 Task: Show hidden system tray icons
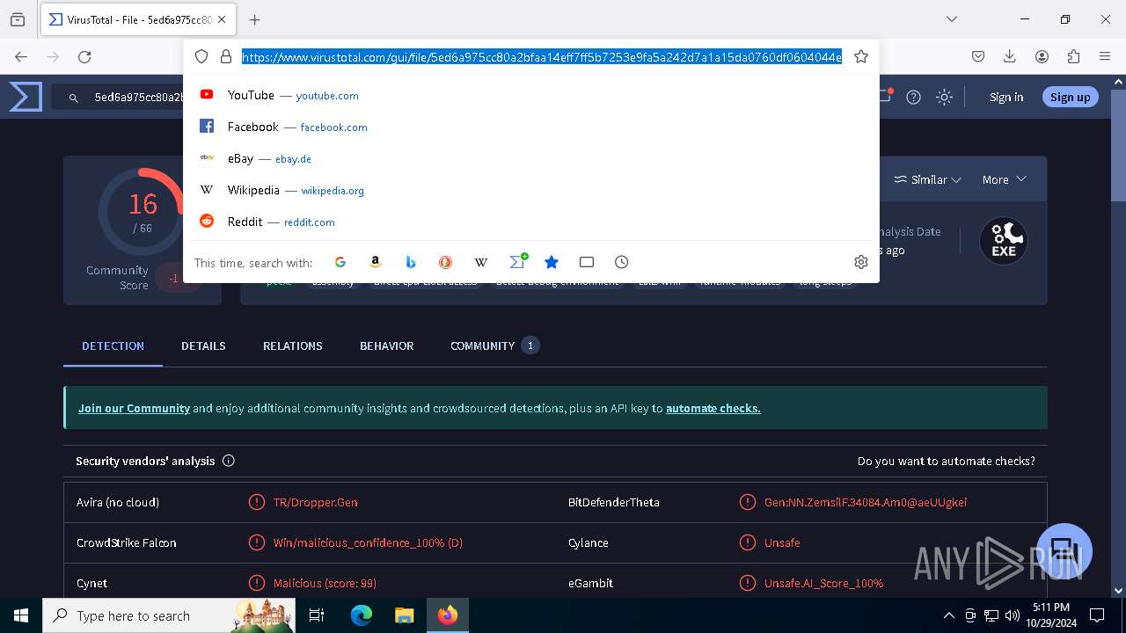tap(948, 615)
